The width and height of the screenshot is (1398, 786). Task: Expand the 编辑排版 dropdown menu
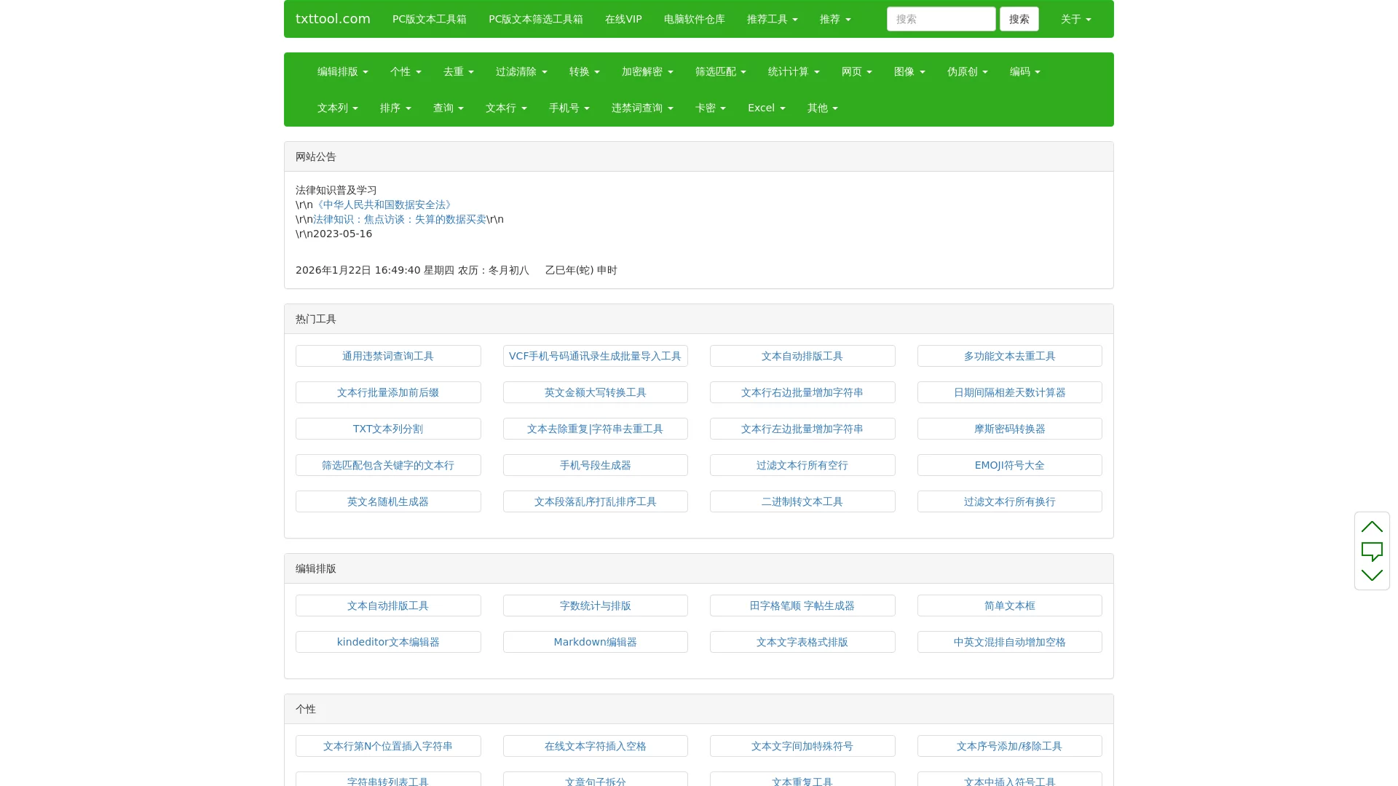342,71
